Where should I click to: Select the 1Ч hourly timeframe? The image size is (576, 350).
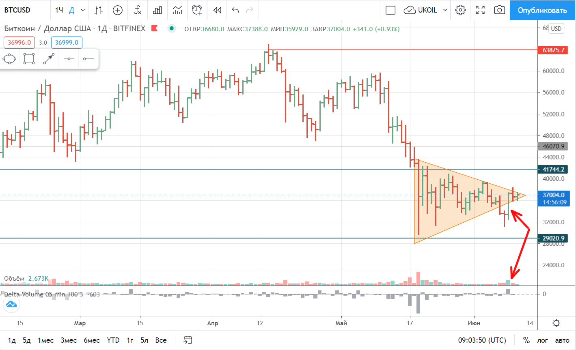point(59,10)
